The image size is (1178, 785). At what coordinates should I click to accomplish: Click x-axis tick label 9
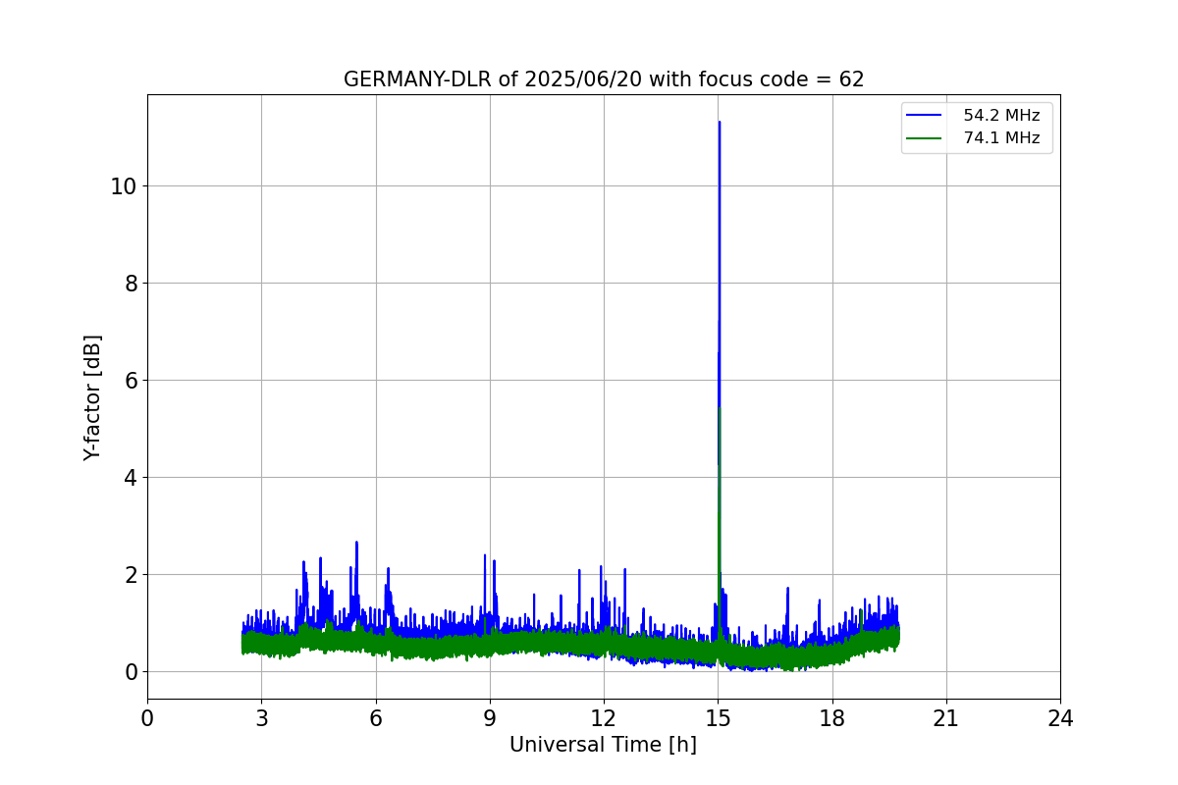coord(490,718)
